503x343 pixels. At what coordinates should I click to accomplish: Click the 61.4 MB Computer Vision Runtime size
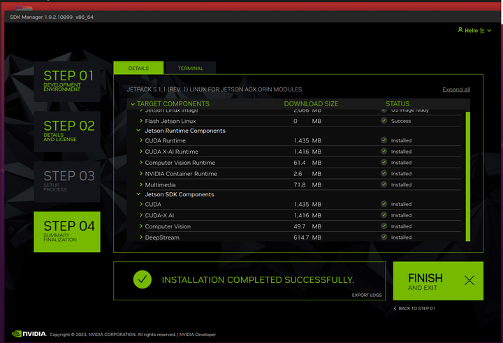pos(307,163)
